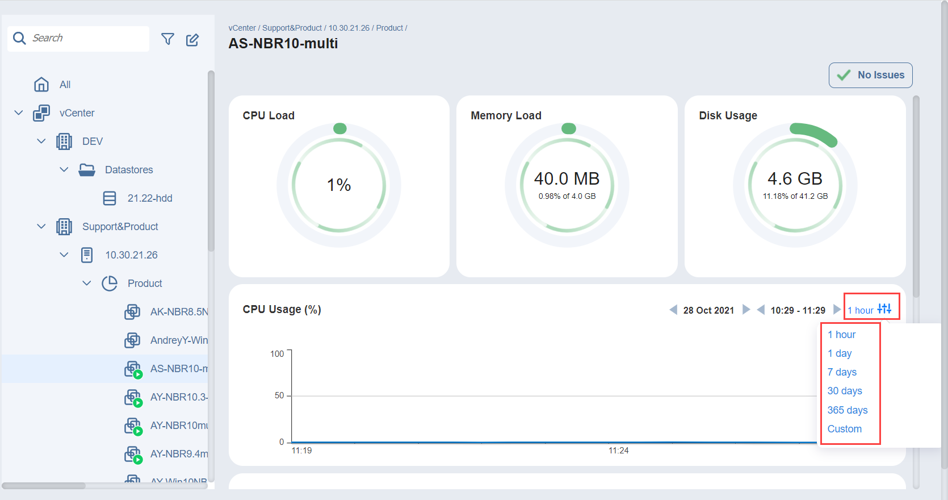The image size is (948, 500).
Task: Focus the Search input field
Action: coord(78,39)
